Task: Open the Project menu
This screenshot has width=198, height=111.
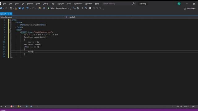Action: pos(30,4)
